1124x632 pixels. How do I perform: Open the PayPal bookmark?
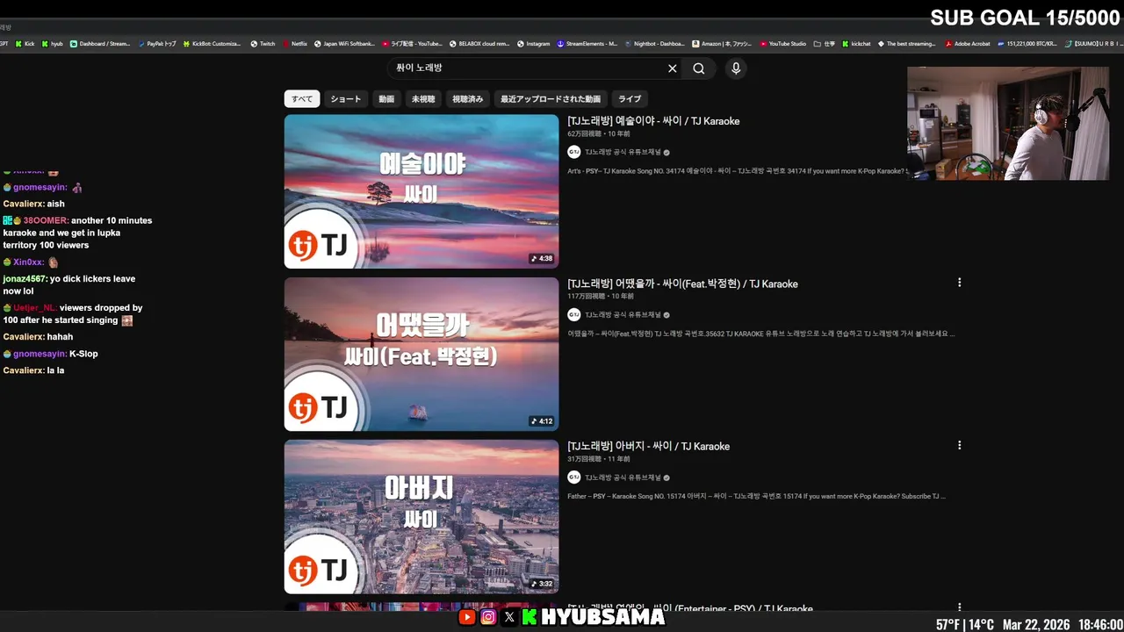point(157,43)
